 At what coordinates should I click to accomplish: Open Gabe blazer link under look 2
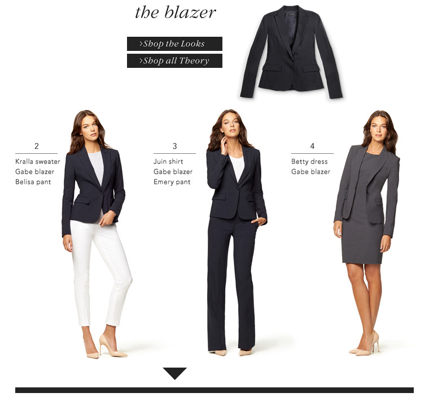click(x=35, y=171)
